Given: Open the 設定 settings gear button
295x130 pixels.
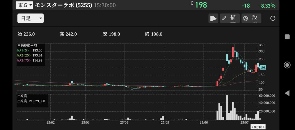Looking at the screenshot, I should 251,18.
